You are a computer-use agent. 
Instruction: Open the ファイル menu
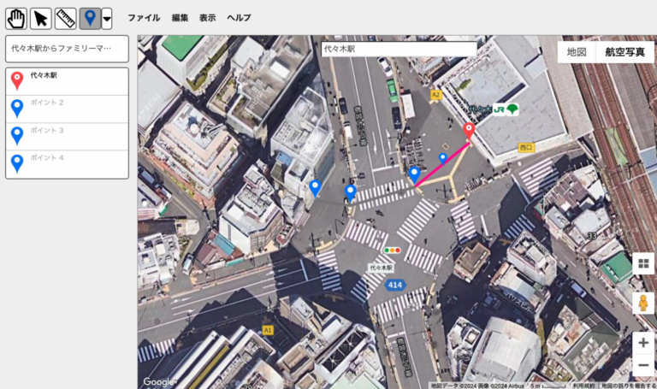[144, 18]
